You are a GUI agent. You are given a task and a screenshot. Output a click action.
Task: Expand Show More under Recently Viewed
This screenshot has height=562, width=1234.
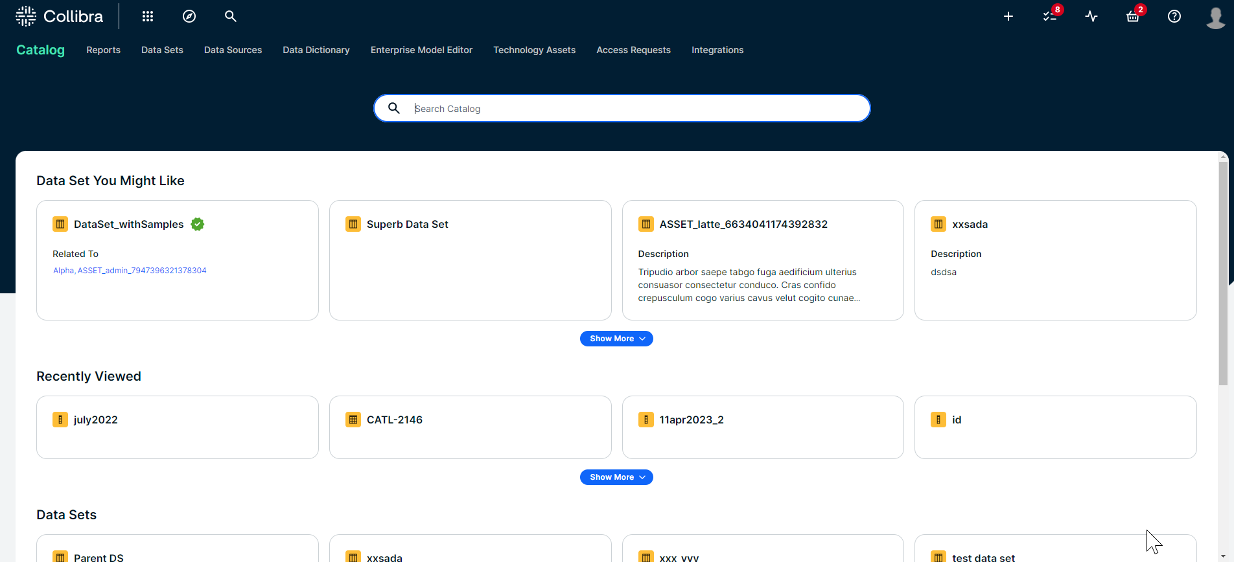[x=616, y=477]
